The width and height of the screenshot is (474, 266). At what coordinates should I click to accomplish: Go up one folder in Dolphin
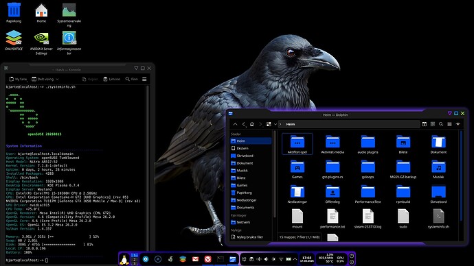coord(235,124)
